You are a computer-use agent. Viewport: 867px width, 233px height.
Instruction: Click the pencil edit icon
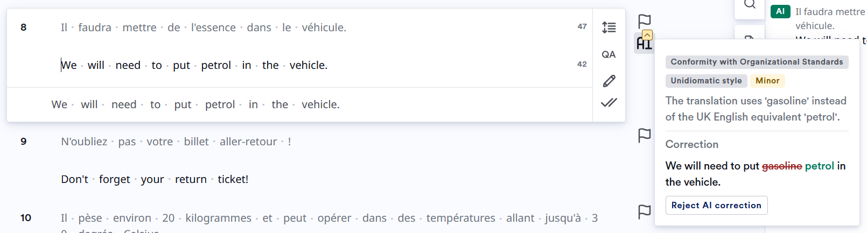[x=609, y=81]
